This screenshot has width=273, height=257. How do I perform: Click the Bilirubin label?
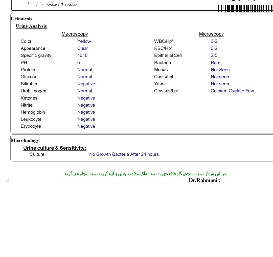click(29, 84)
